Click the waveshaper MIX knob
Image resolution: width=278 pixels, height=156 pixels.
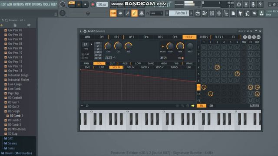pos(180,46)
